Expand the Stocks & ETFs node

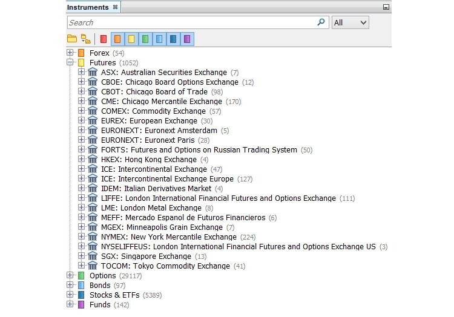70,295
